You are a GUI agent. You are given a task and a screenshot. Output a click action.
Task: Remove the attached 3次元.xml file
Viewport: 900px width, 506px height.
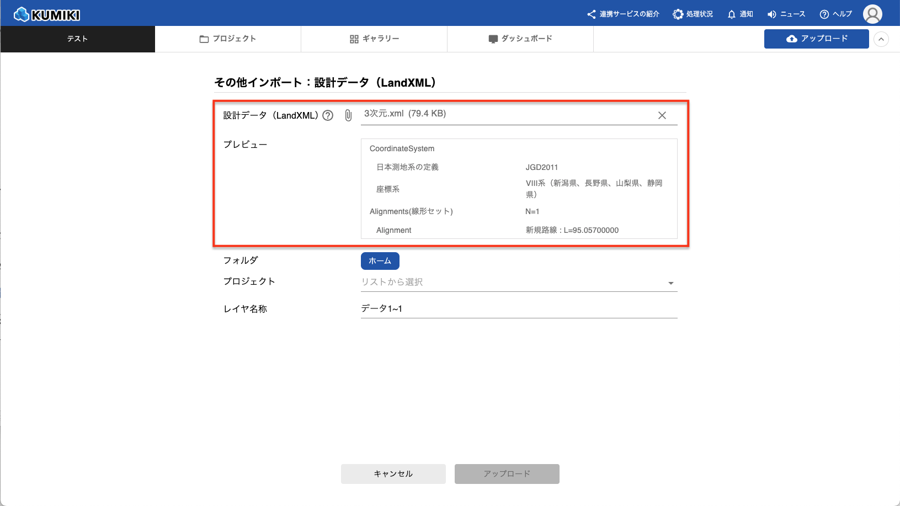pyautogui.click(x=662, y=115)
